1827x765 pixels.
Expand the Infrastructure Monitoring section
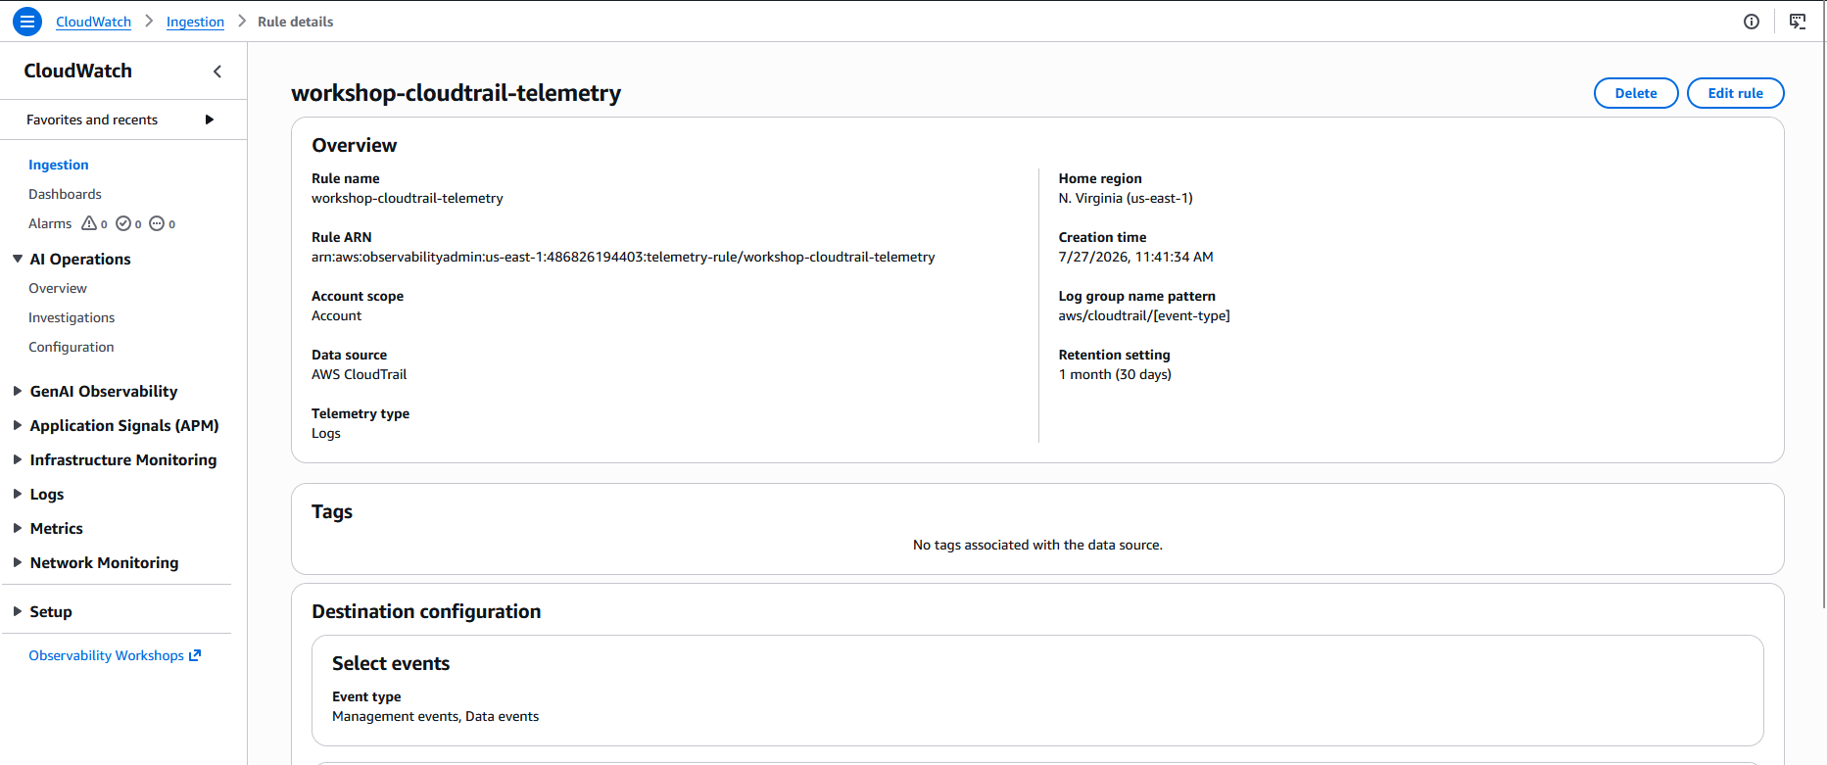18,459
